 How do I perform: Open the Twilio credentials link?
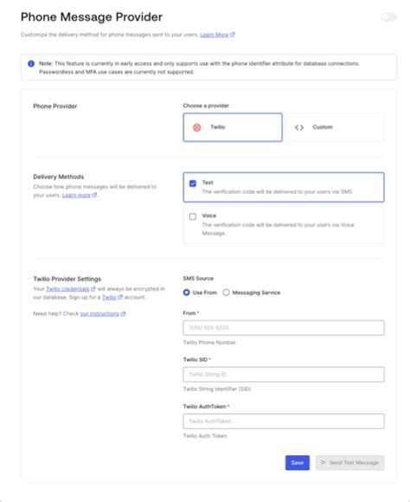click(x=67, y=289)
